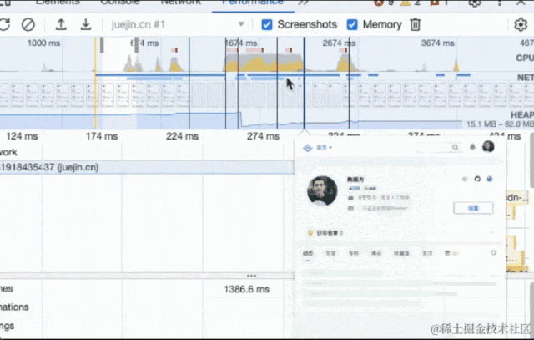Switch to the Elements tab
Image resolution: width=534 pixels, height=340 pixels.
58,3
